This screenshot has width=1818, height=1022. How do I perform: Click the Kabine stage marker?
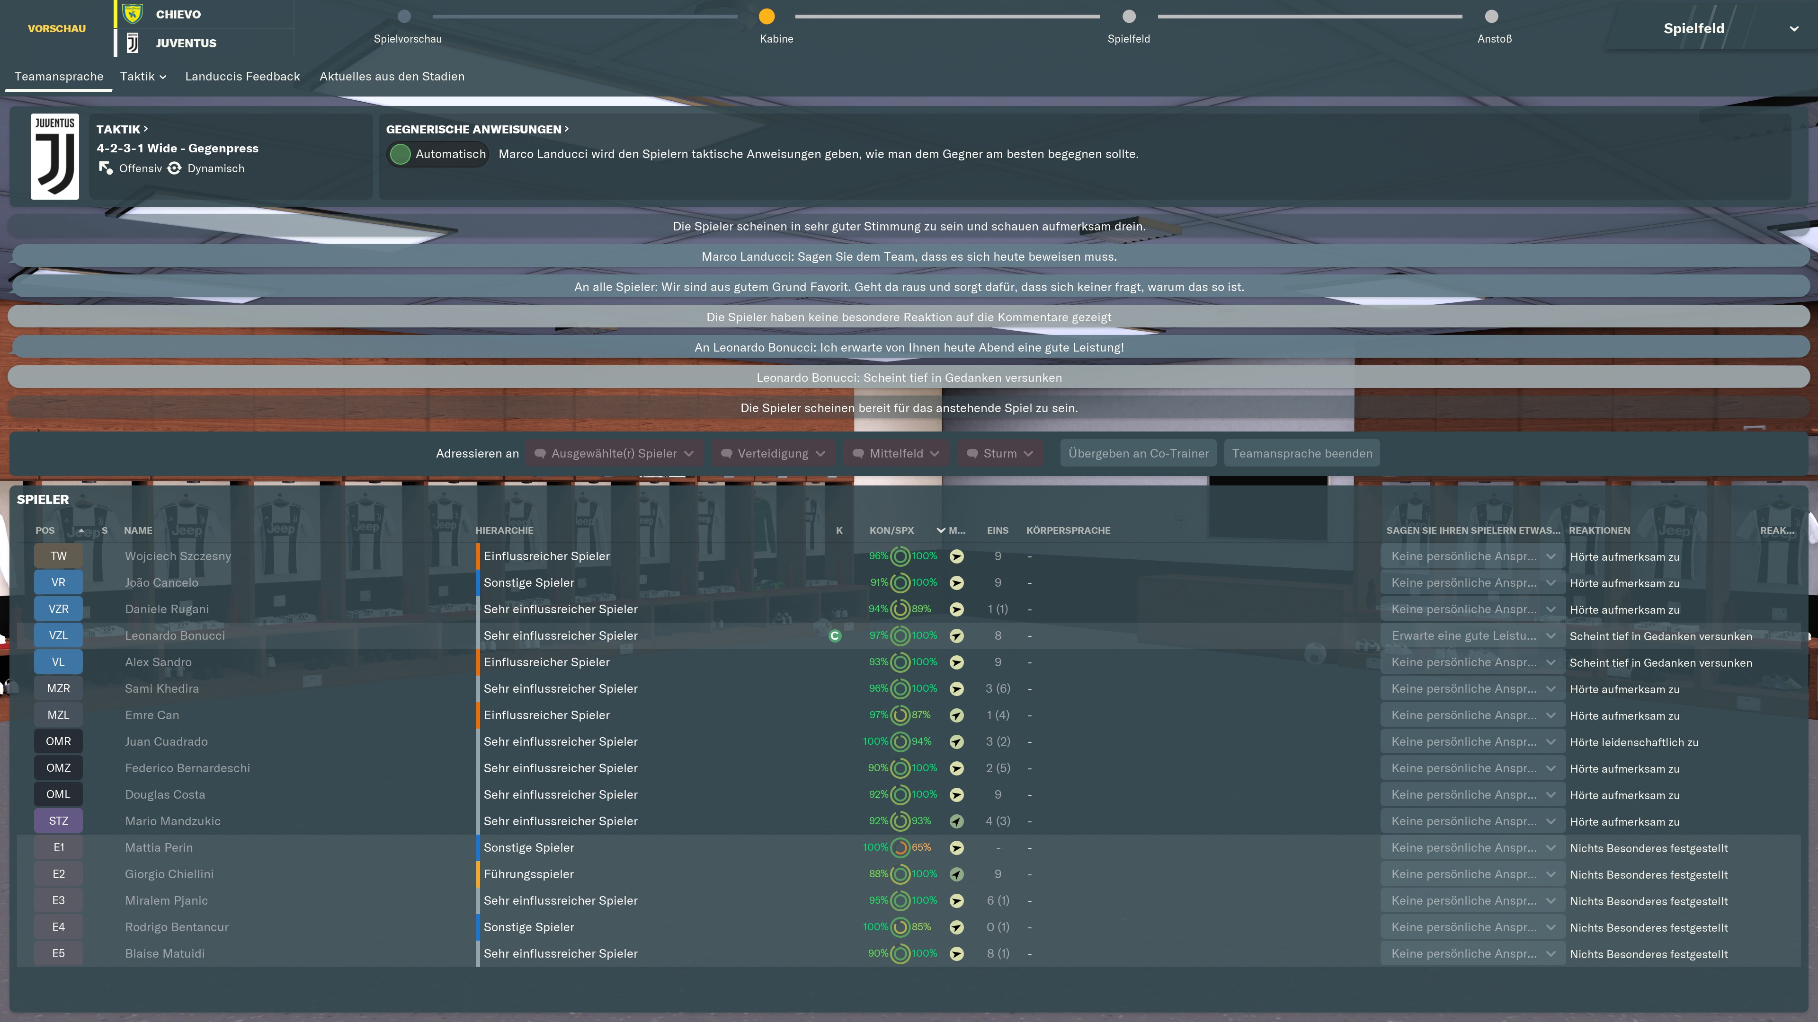pyautogui.click(x=766, y=16)
